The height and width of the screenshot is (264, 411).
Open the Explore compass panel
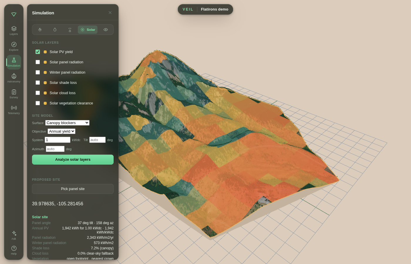pyautogui.click(x=14, y=46)
